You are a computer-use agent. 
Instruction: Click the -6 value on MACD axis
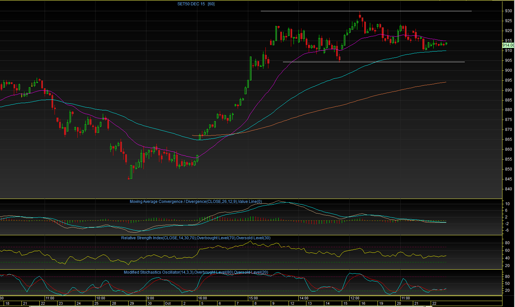click(507, 230)
